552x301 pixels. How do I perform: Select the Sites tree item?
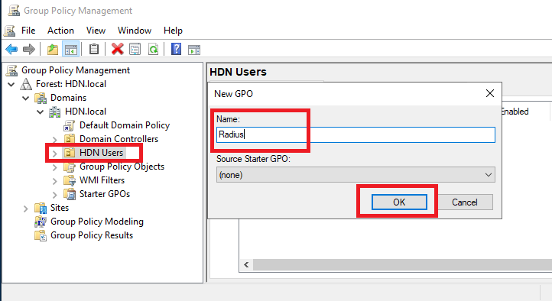click(x=60, y=208)
